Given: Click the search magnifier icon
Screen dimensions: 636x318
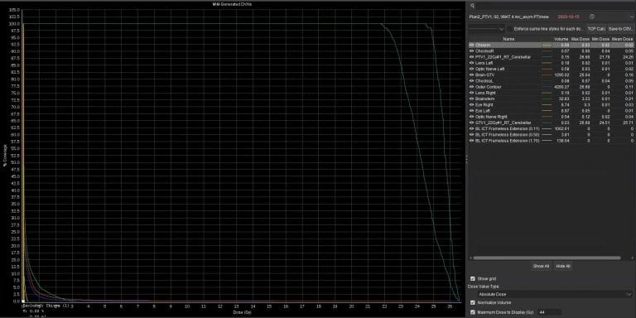Looking at the screenshot, I should 472,6.
